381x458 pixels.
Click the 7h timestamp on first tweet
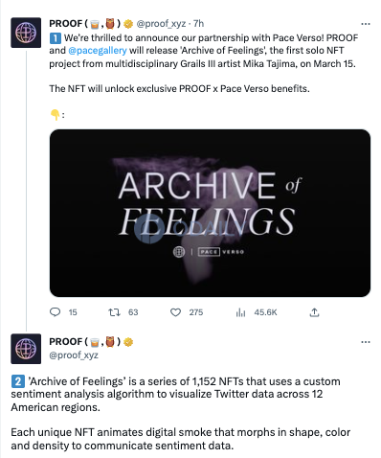[x=198, y=24]
